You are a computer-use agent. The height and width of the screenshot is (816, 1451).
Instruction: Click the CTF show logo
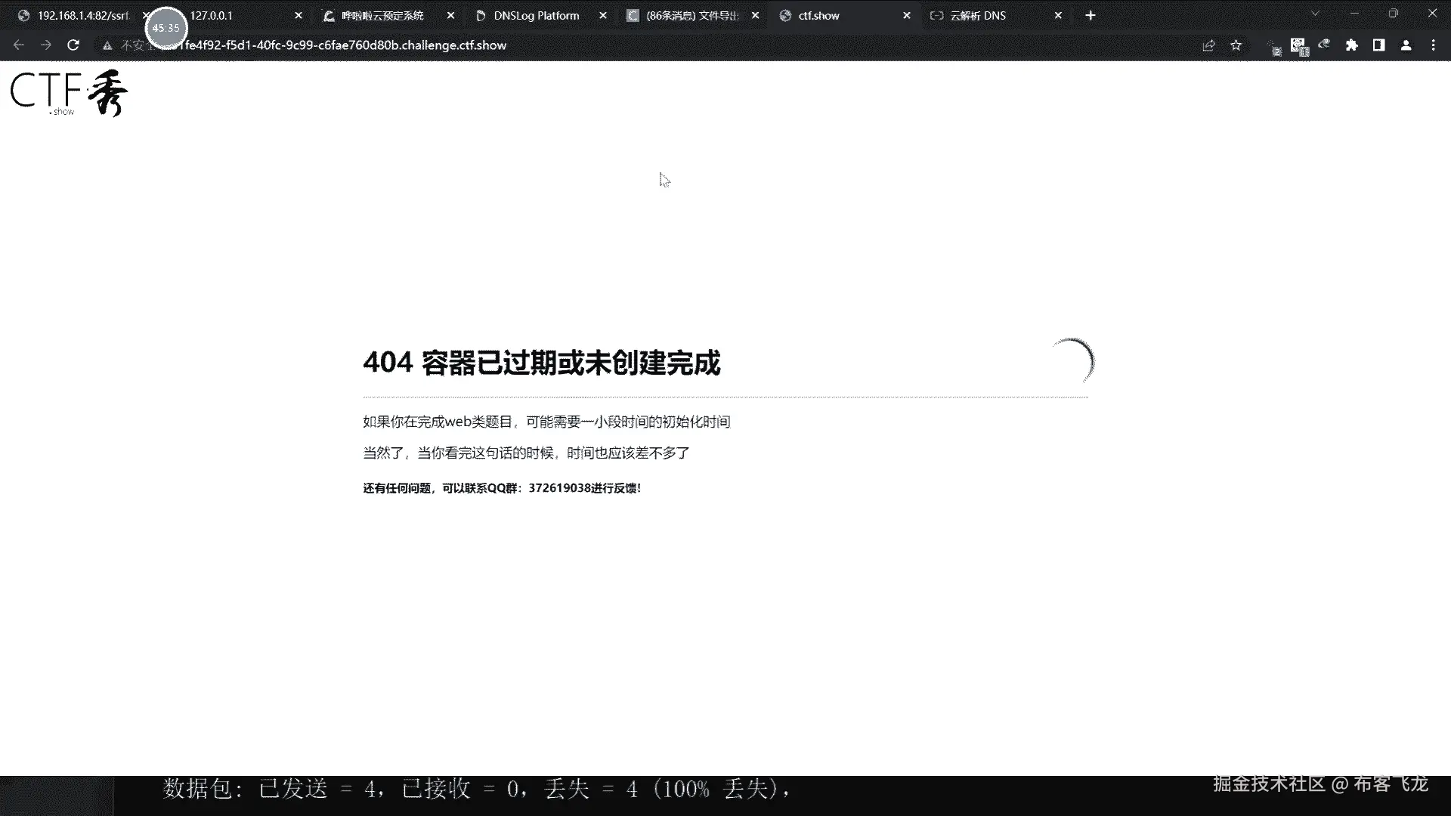point(69,94)
